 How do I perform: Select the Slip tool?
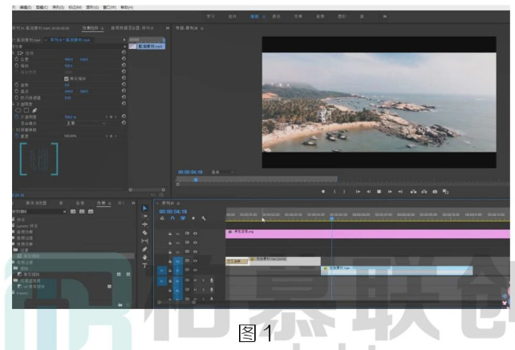(x=144, y=241)
